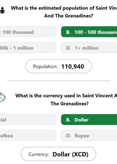Select answer B. 100 - 500 thousand

click(x=89, y=32)
